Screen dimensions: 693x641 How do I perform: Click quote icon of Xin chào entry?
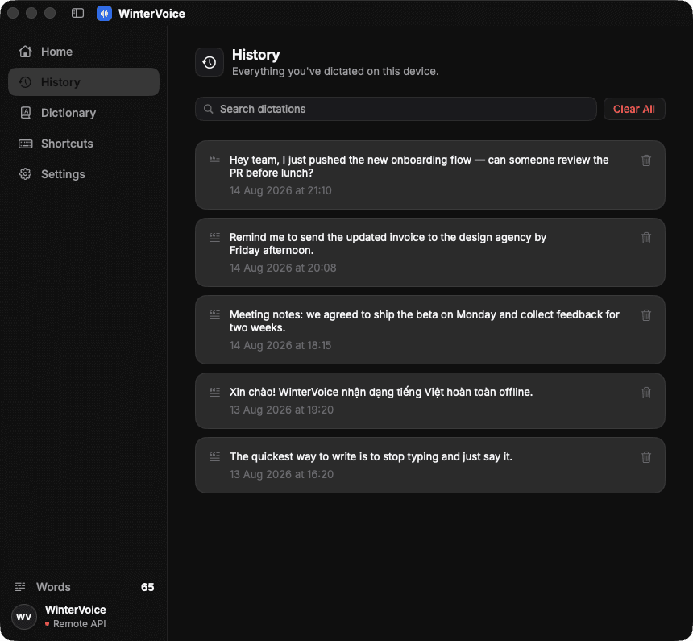tap(214, 392)
